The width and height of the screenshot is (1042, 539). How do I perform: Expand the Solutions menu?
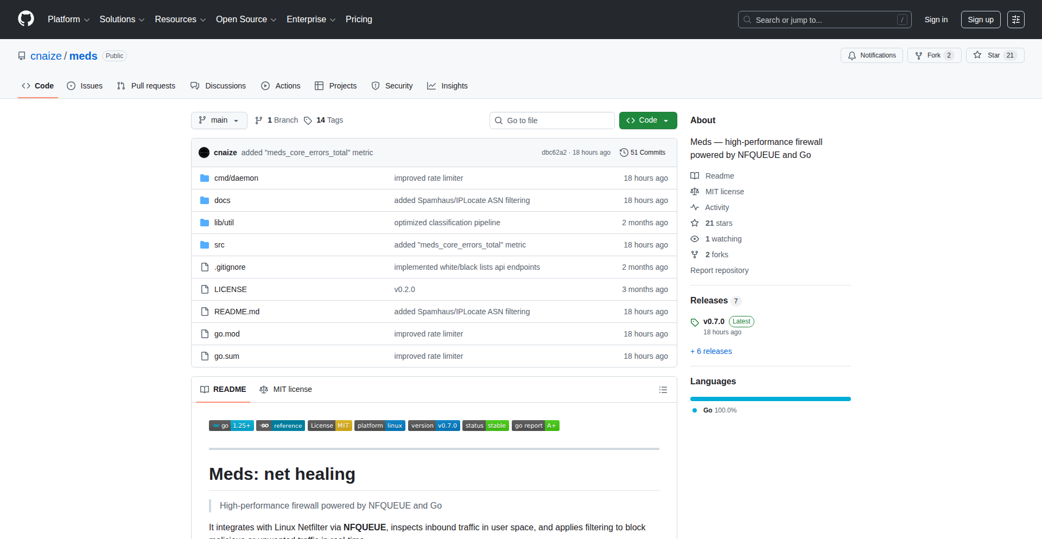click(122, 20)
